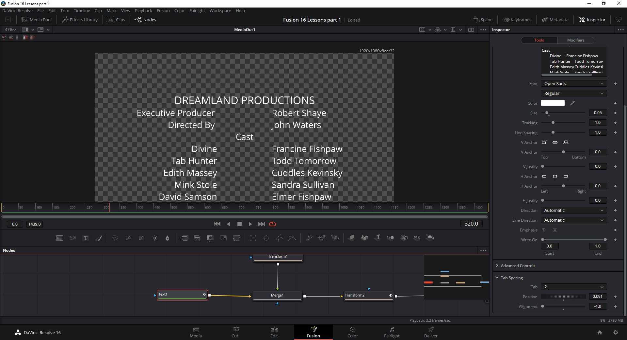
Task: Add an Ellipse mask from the toolbar
Action: coord(266,238)
